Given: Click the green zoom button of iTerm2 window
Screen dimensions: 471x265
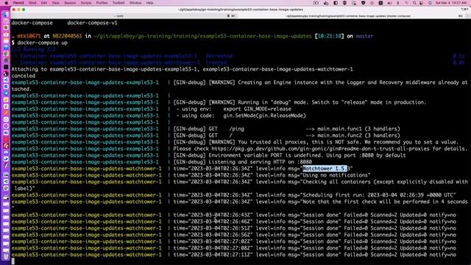Looking at the screenshot, I should 24,10.
